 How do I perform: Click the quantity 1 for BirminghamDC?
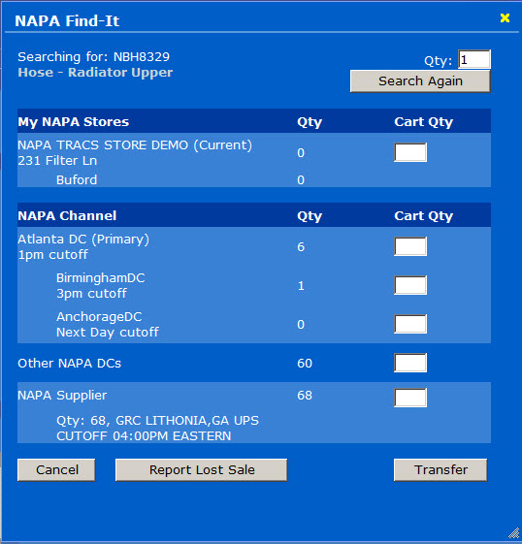(x=301, y=285)
